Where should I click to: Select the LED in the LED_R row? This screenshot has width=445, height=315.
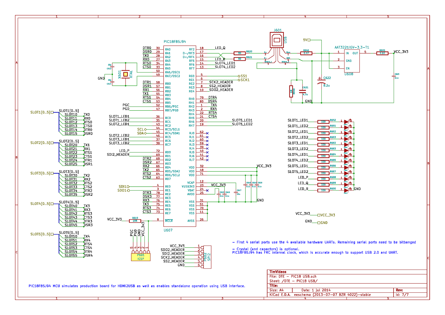pos(346,191)
